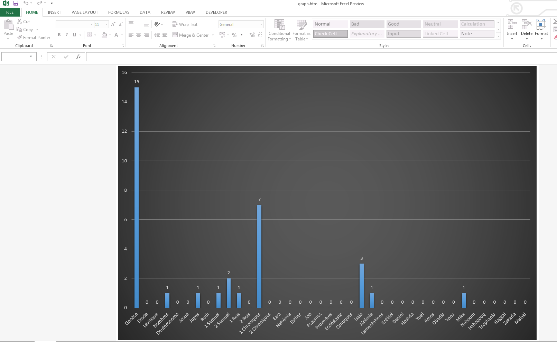
Task: Apply the Check Cell style
Action: pyautogui.click(x=331, y=34)
